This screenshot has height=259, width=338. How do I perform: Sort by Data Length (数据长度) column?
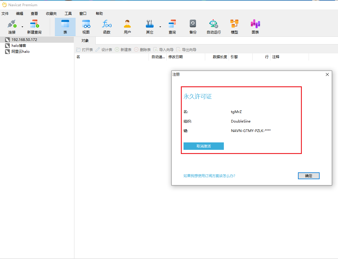(x=217, y=57)
